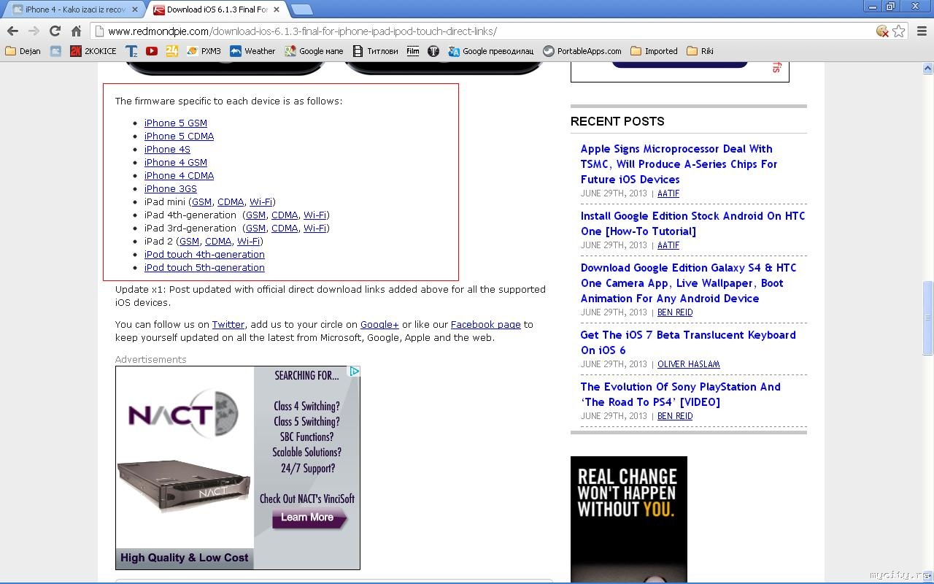934x584 pixels.
Task: Open the Chrome menu button
Action: click(922, 31)
